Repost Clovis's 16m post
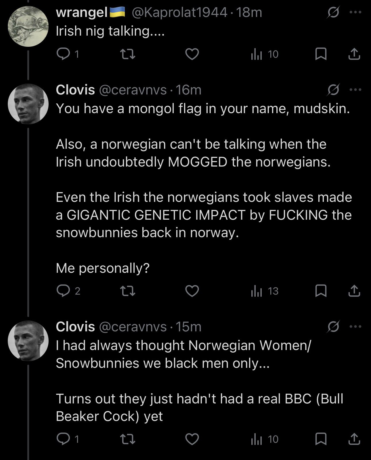Image resolution: width=371 pixels, height=460 pixels. click(127, 291)
